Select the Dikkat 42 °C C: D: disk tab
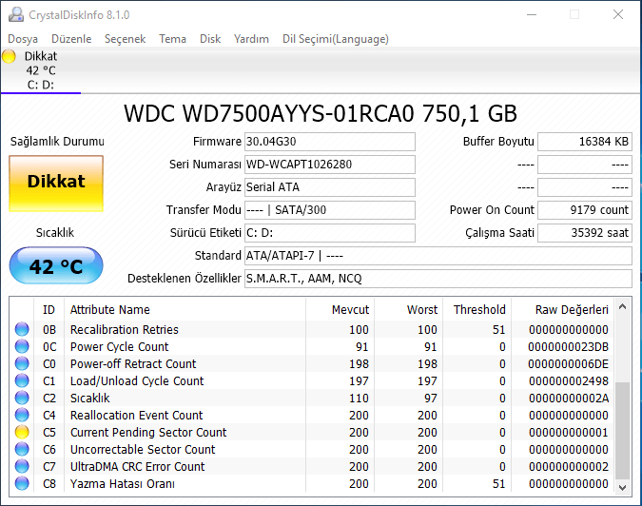The height and width of the screenshot is (506, 642). point(41,70)
